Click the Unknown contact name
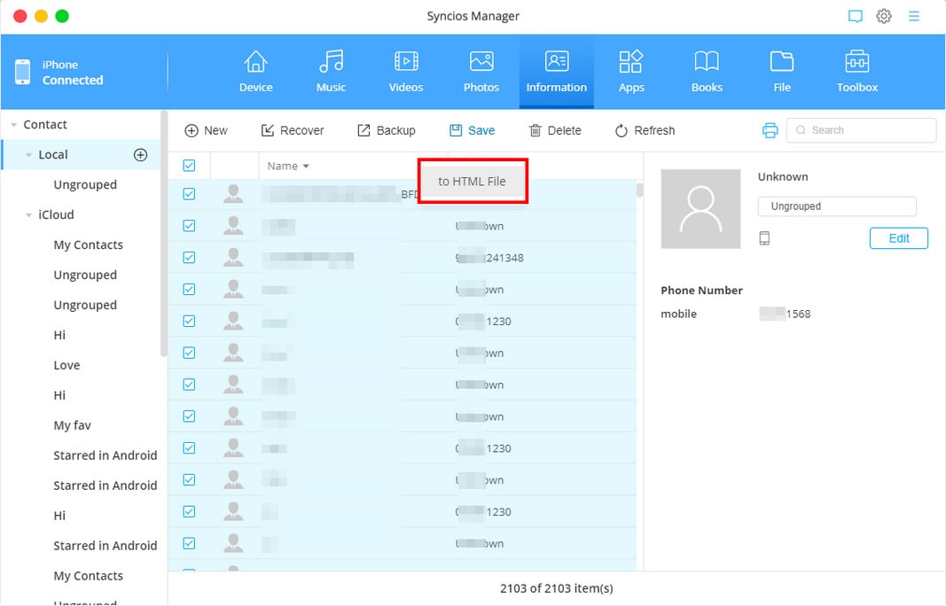 pos(783,176)
